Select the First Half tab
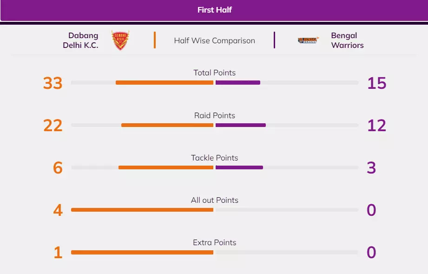Viewport: 428px width, 274px height. point(214,10)
